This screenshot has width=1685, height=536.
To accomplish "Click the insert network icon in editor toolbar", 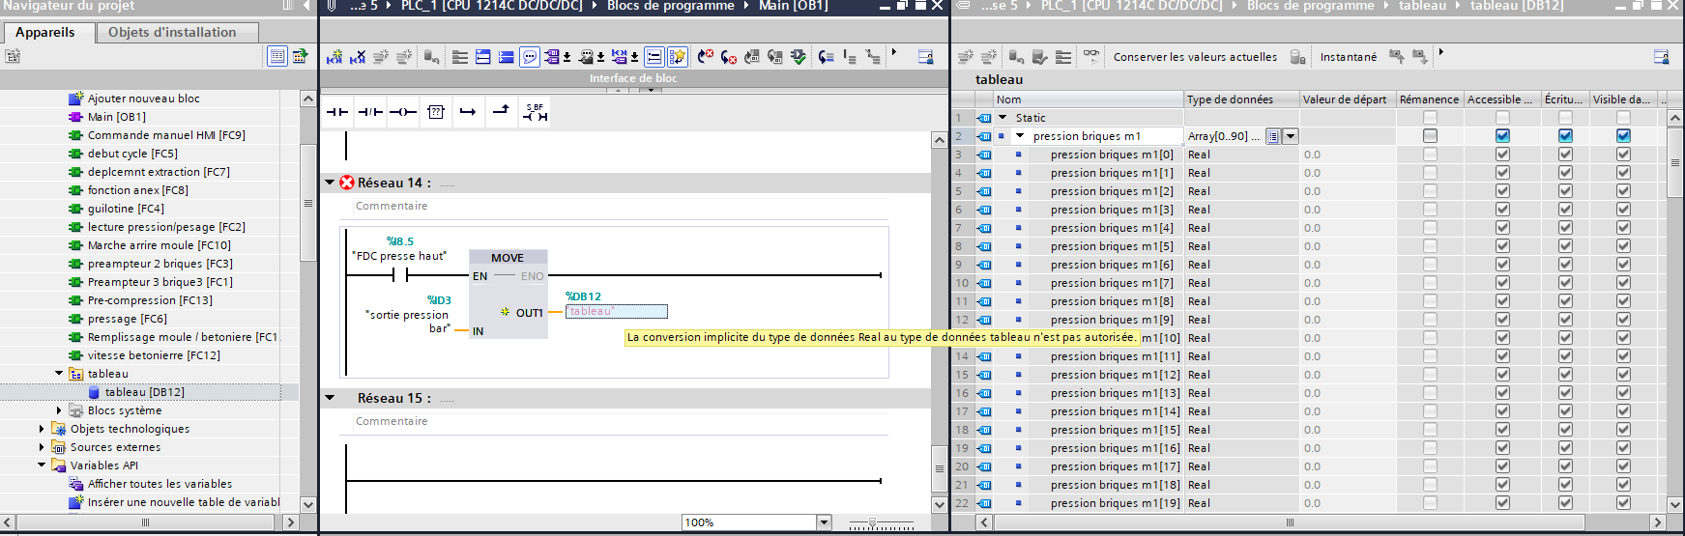I will (x=334, y=57).
